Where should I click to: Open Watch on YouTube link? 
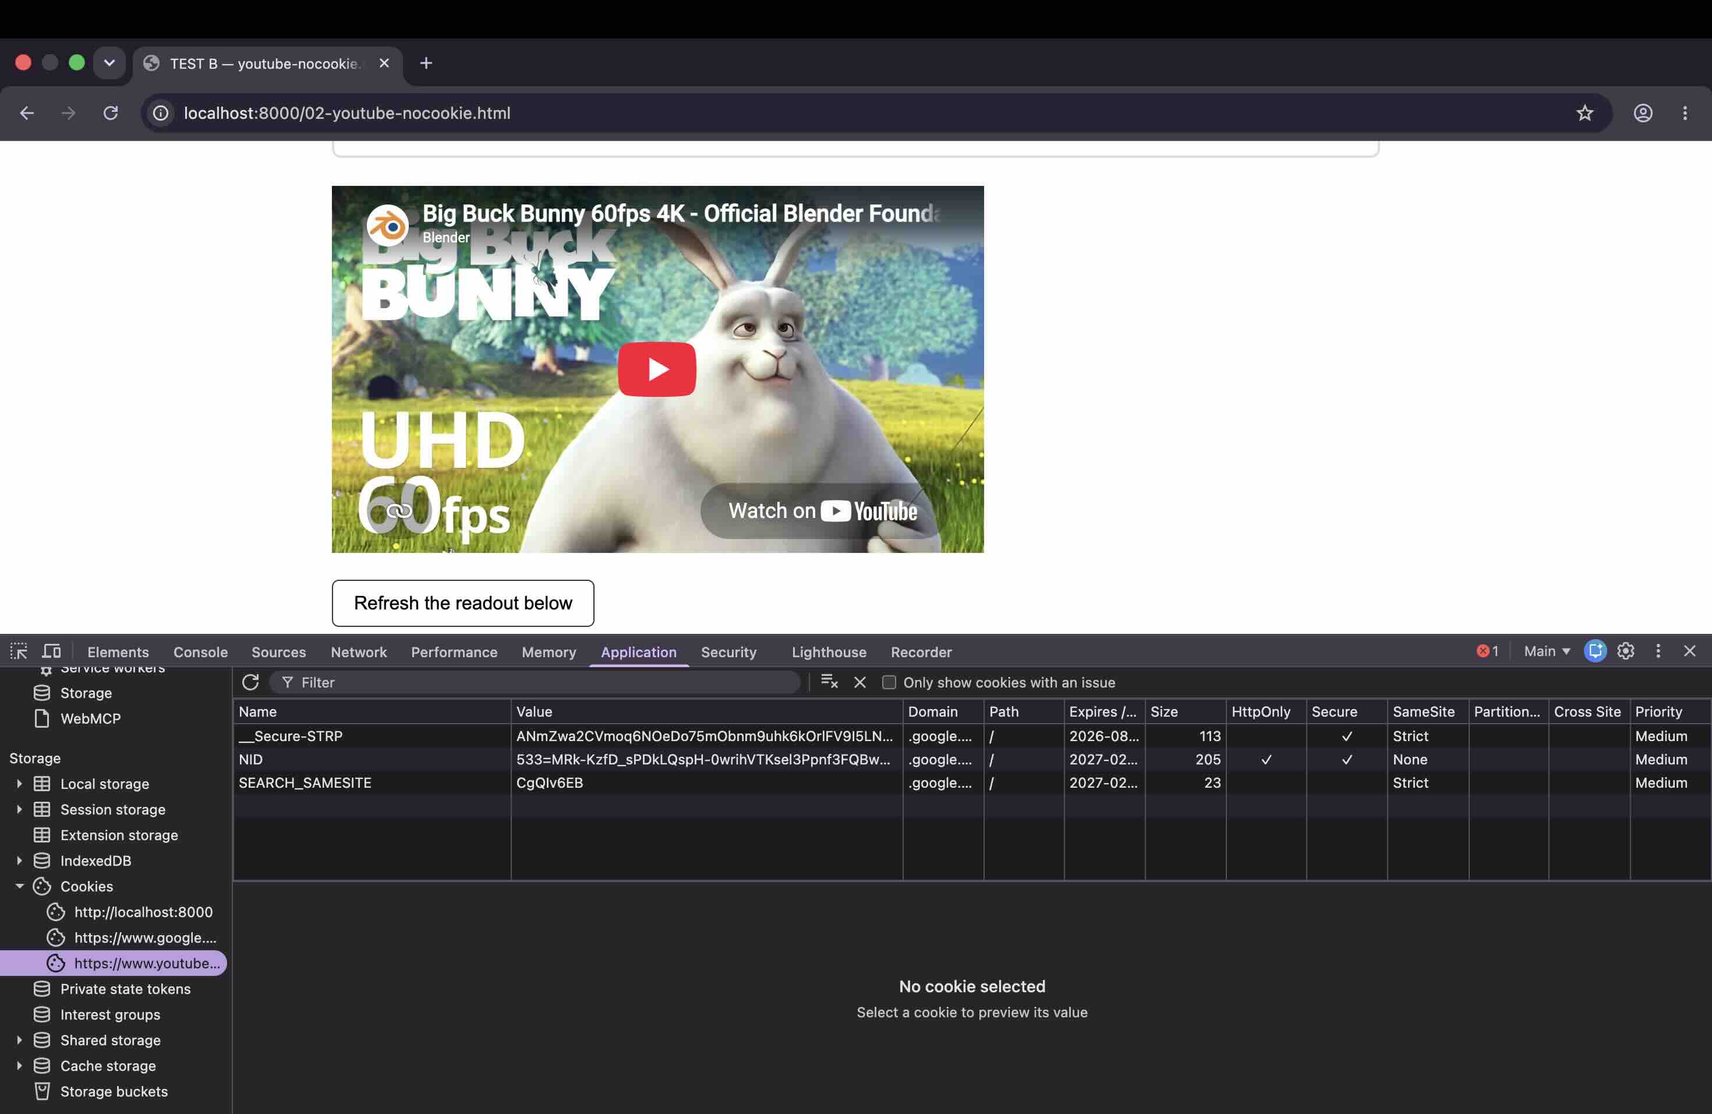coord(822,511)
